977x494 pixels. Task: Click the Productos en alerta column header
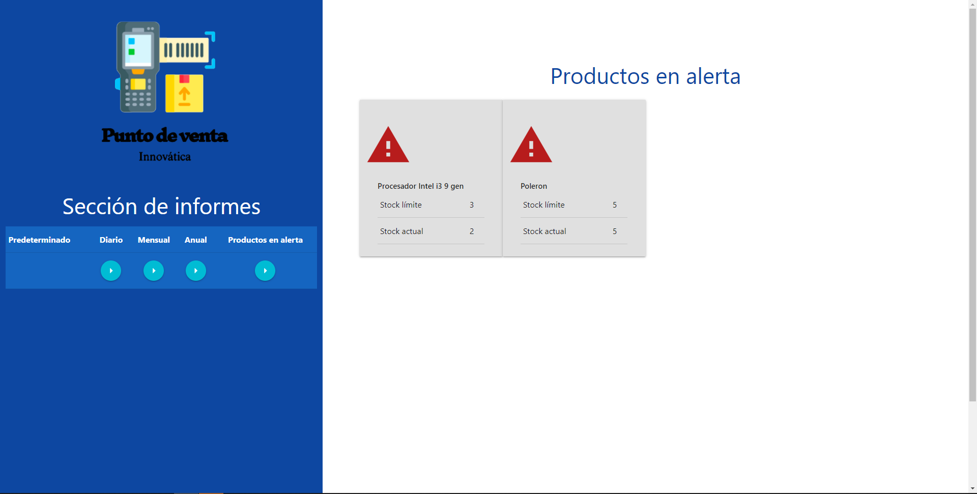pos(265,240)
